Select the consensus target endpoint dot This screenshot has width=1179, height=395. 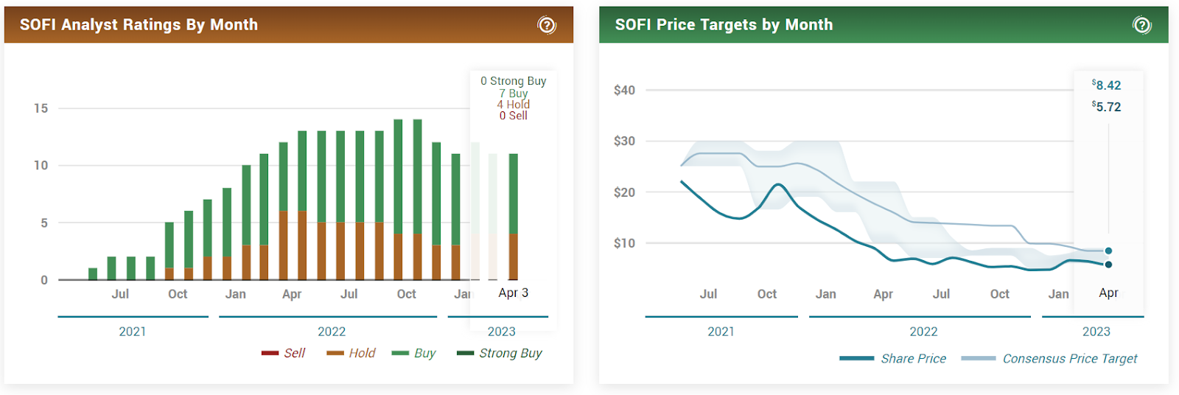point(1108,251)
